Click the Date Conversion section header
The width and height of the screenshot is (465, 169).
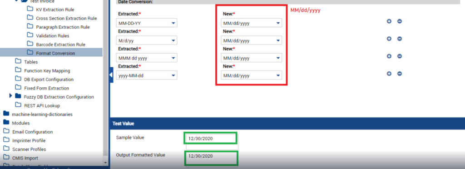click(287, 2)
